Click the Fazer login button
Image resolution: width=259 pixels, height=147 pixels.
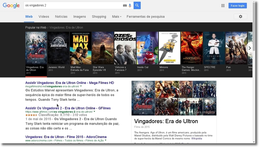tap(238, 6)
